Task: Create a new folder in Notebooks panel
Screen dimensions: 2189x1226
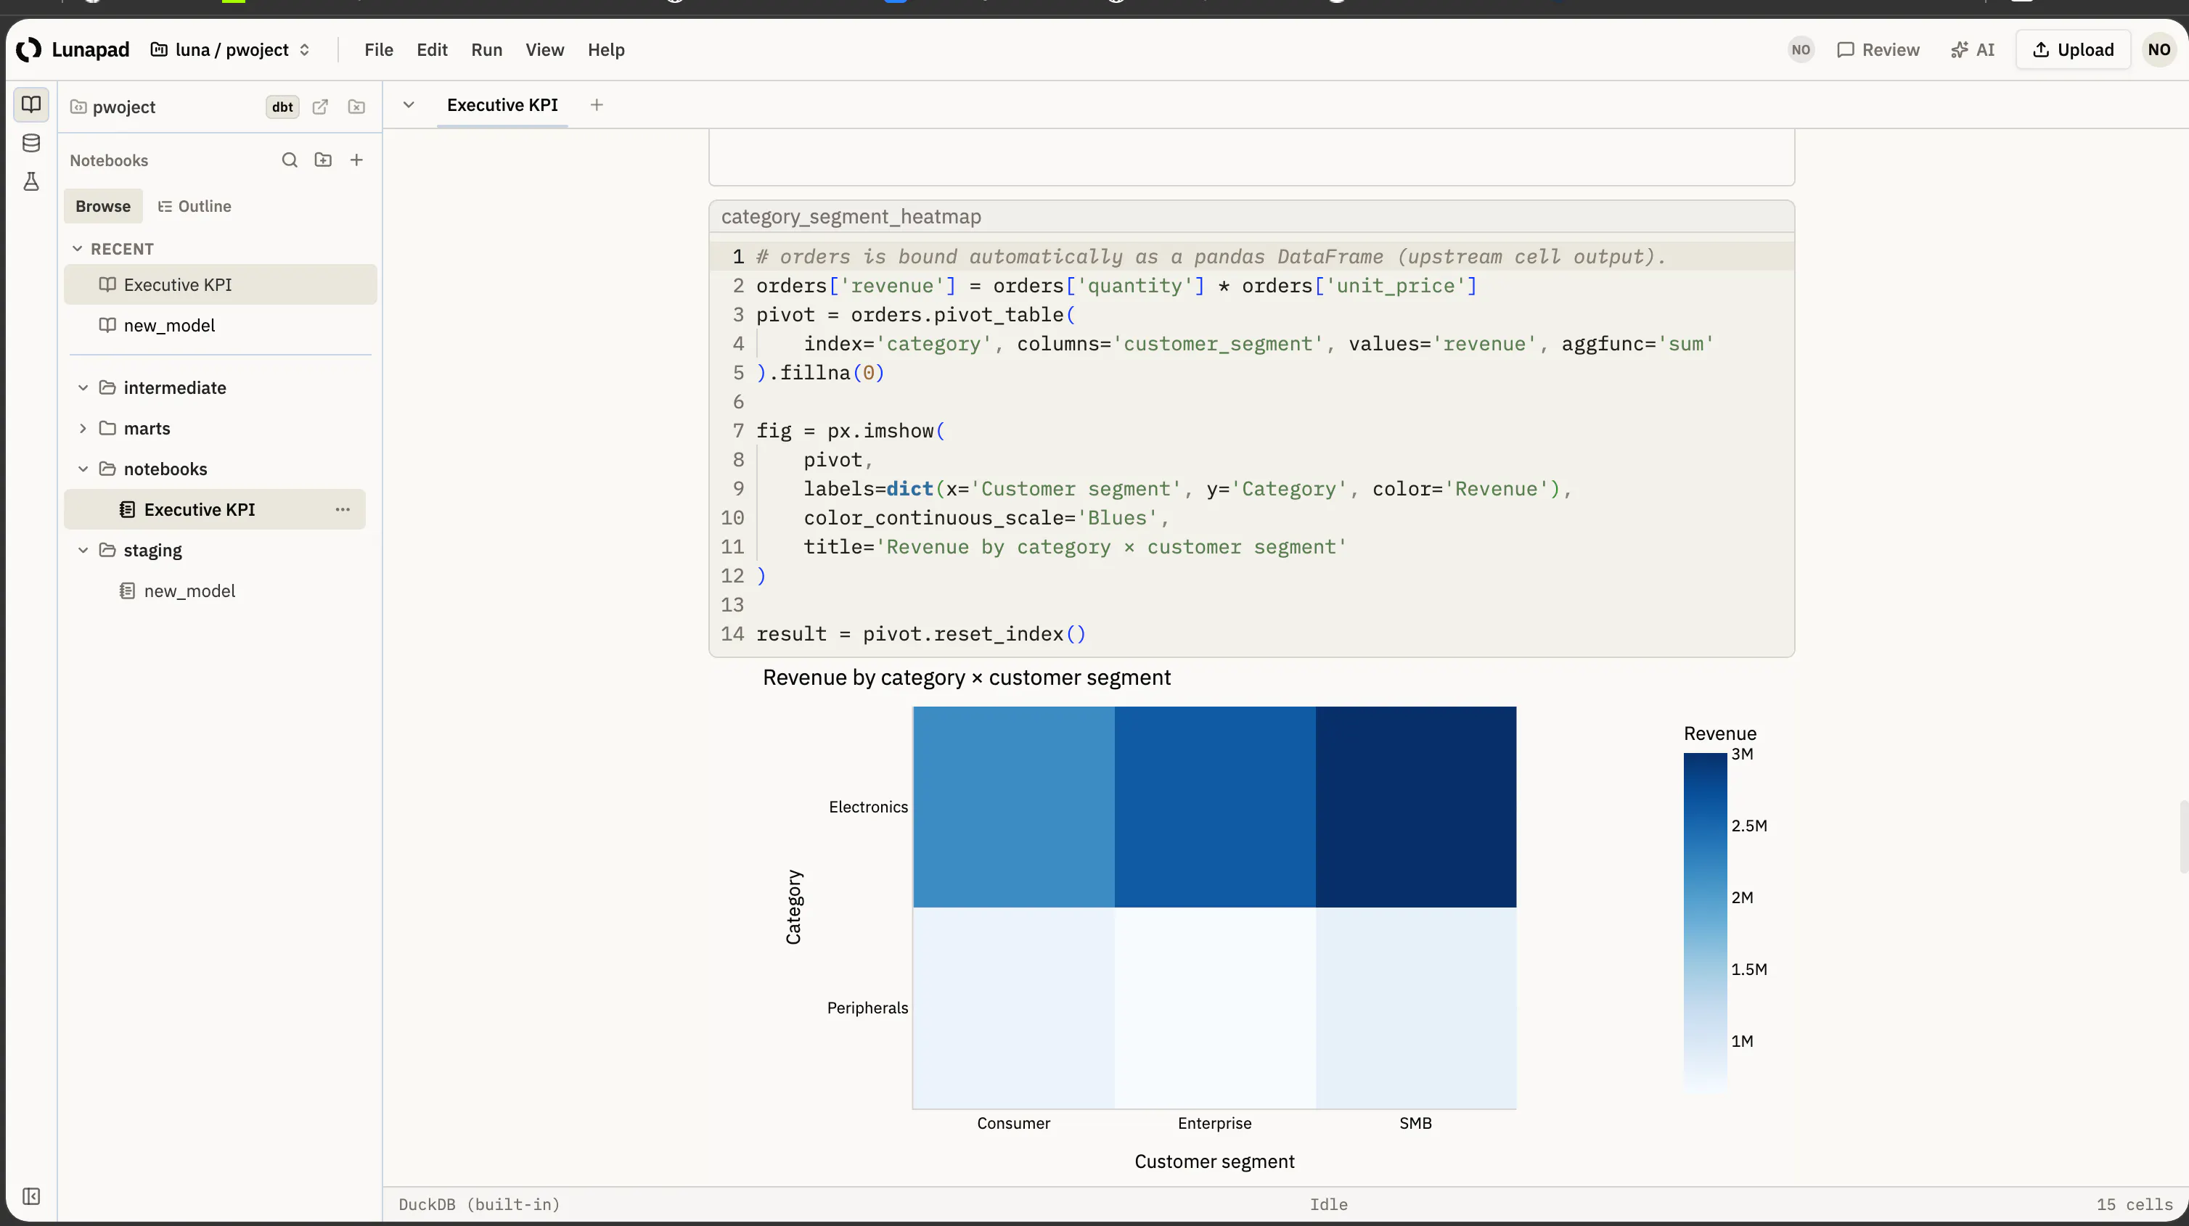Action: click(x=323, y=160)
